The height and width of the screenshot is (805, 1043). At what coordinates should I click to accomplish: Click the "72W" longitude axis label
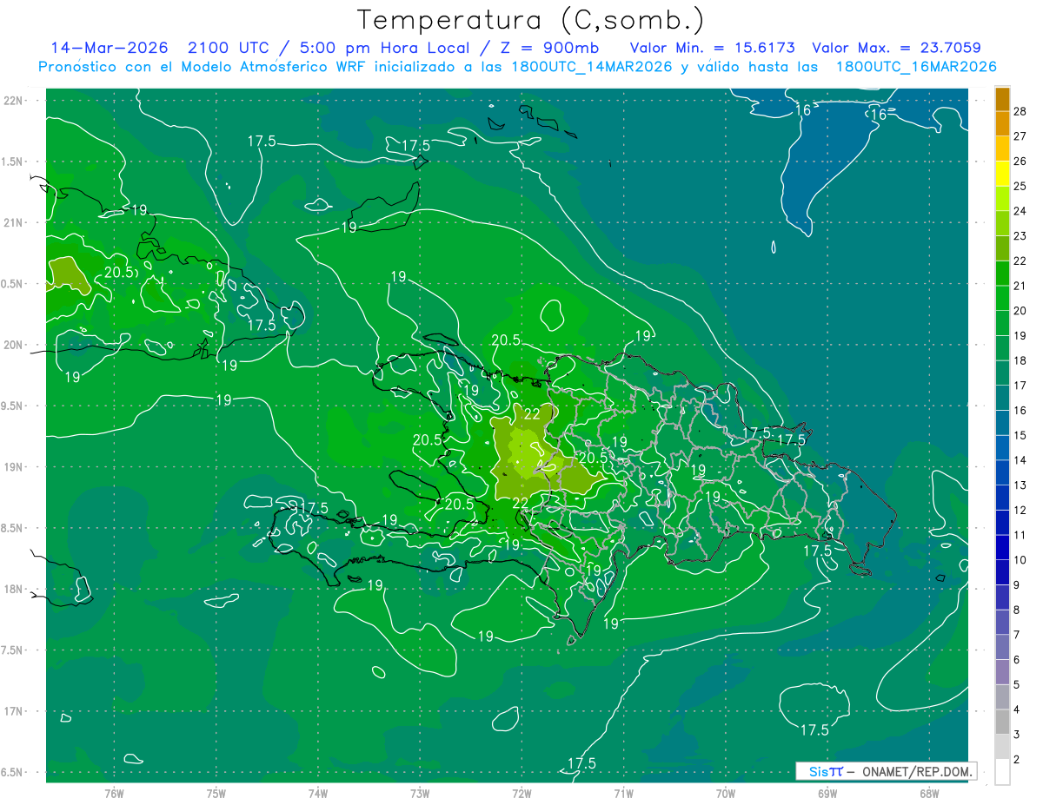pyautogui.click(x=521, y=794)
